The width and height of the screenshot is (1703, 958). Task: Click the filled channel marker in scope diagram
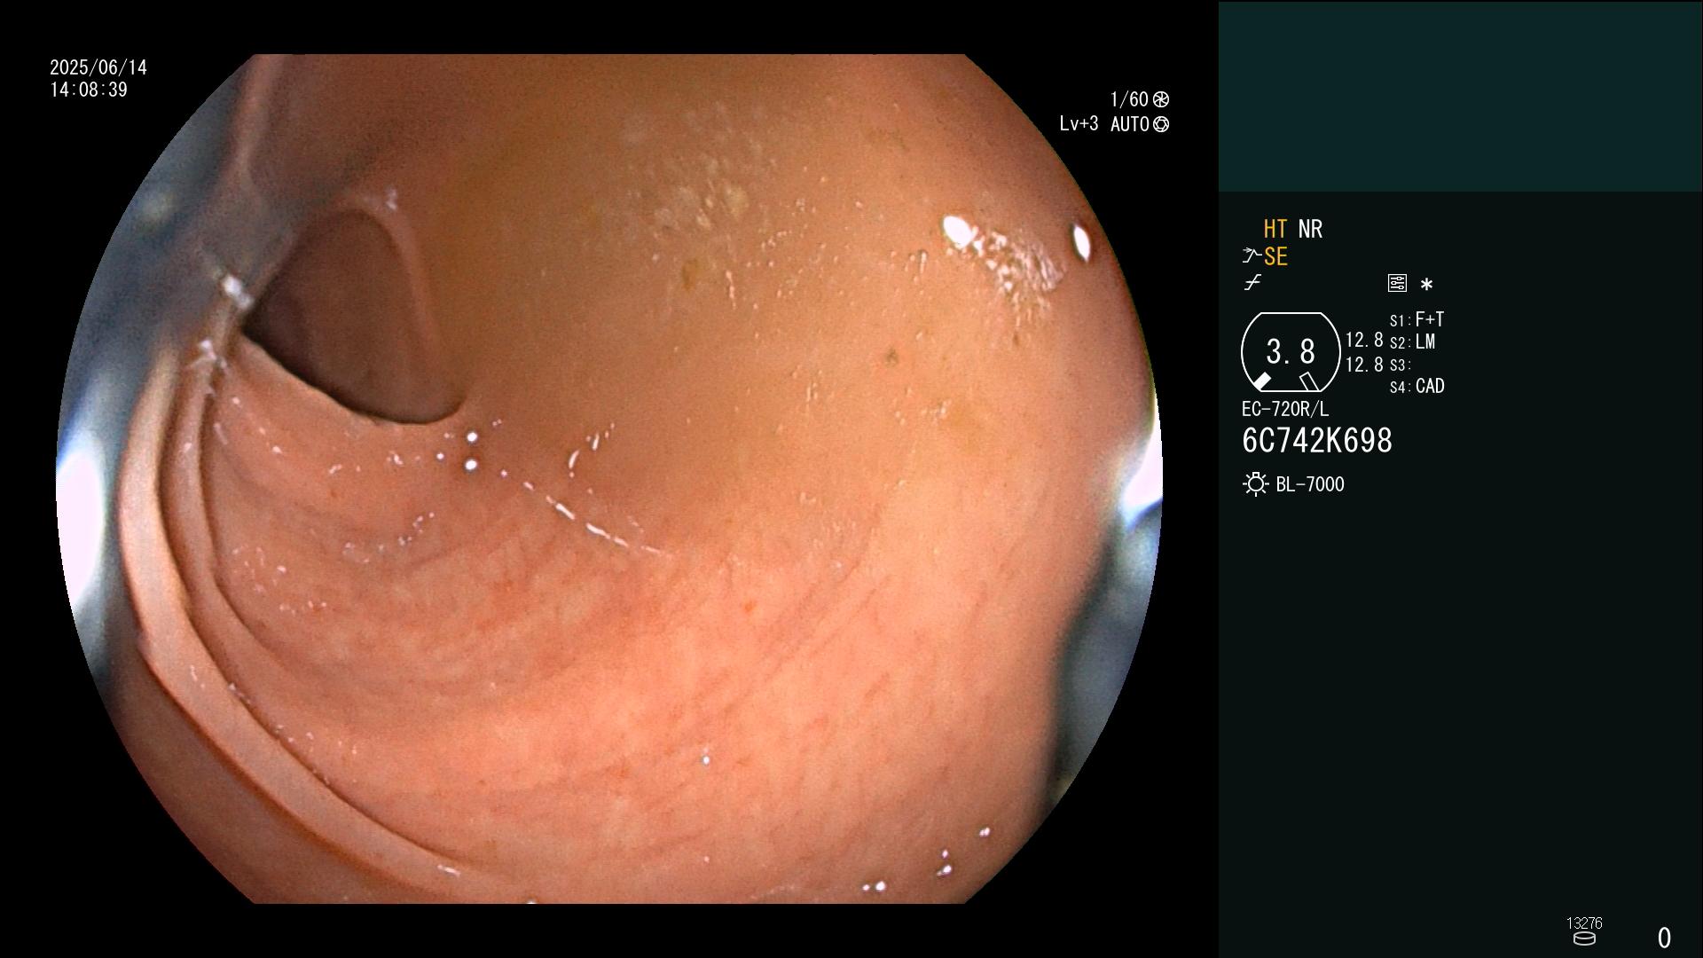click(1261, 381)
